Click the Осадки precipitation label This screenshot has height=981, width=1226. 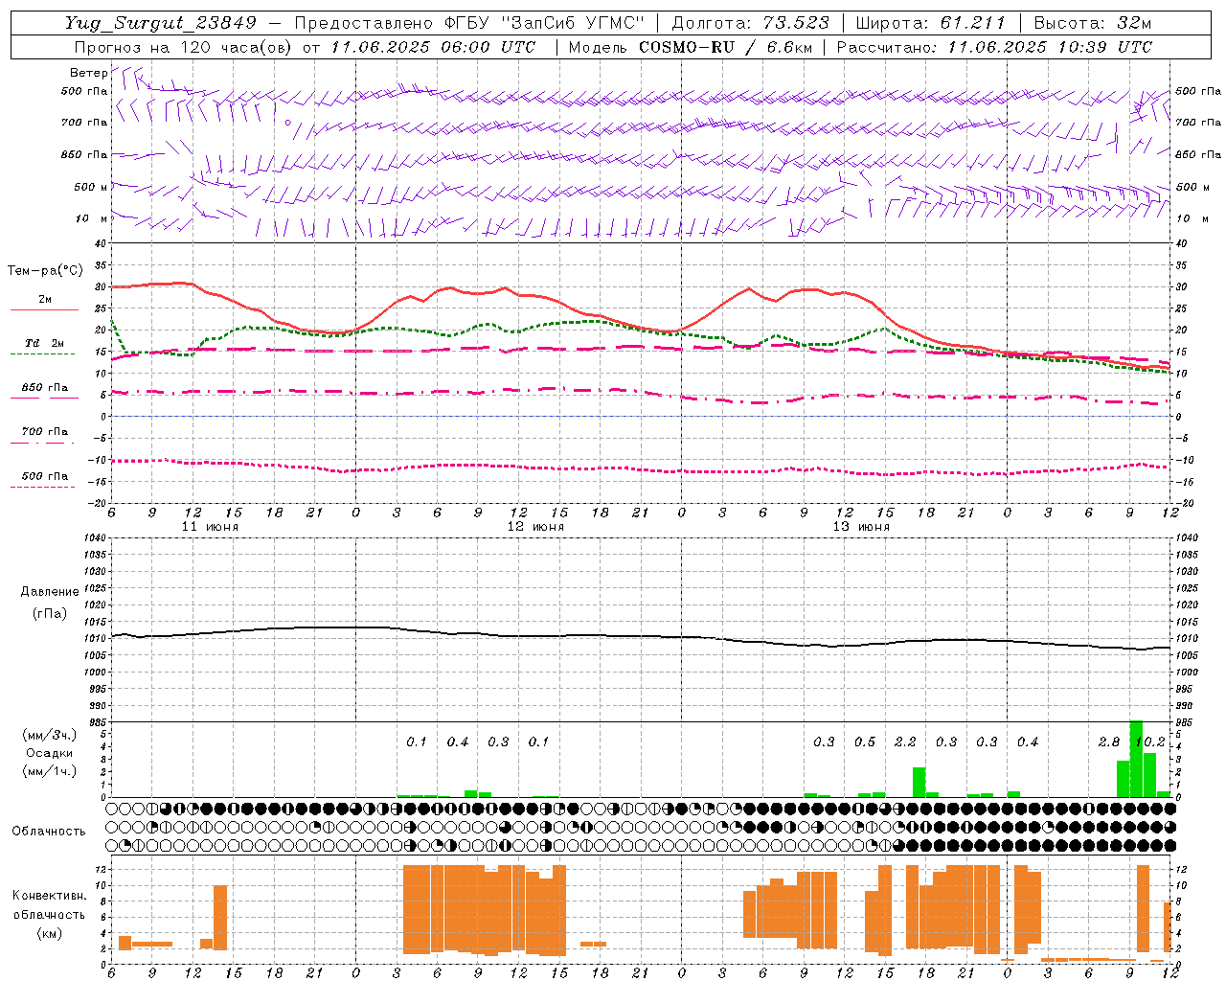point(49,753)
